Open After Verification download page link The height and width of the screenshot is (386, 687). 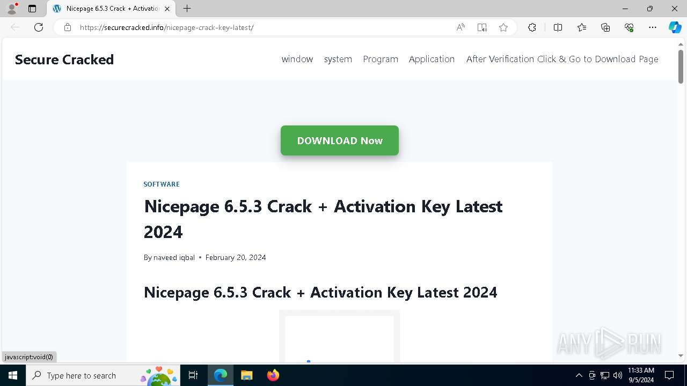tap(562, 59)
